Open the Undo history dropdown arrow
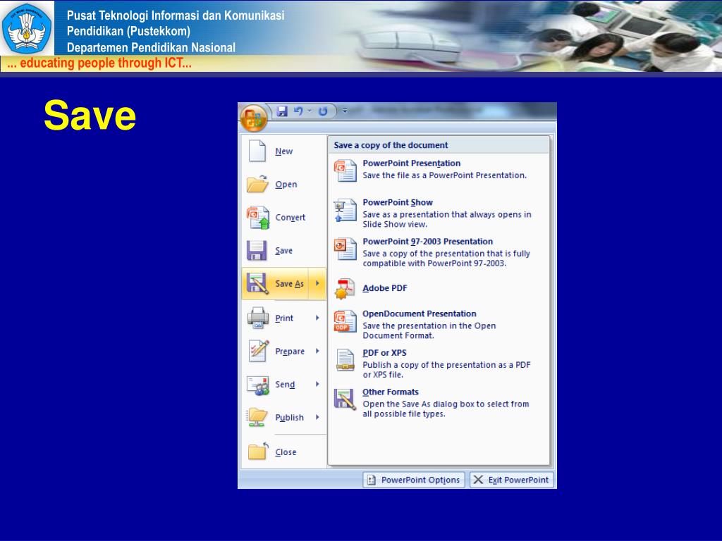This screenshot has width=722, height=541. coord(310,111)
